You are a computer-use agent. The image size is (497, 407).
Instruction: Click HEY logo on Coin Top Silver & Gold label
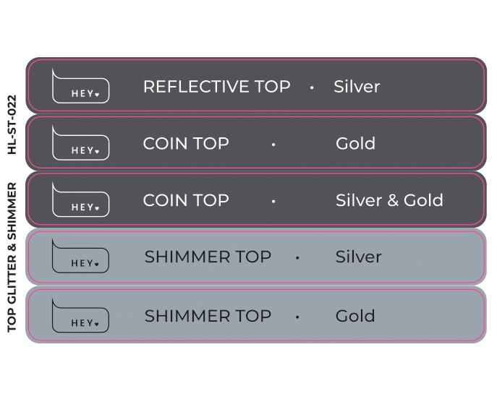[x=81, y=200]
